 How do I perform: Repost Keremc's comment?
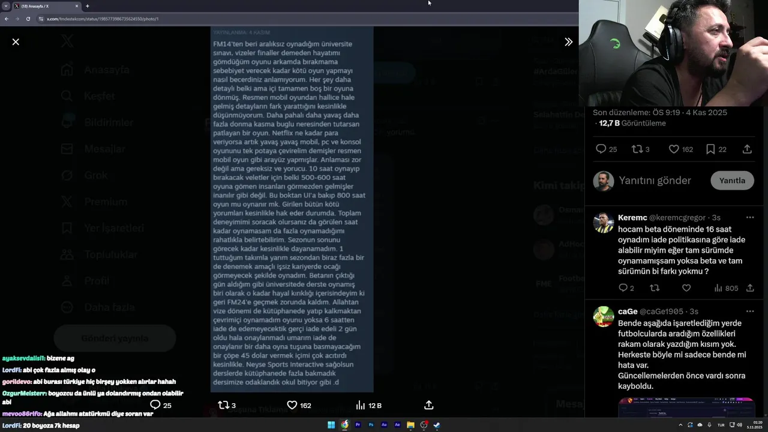pos(655,288)
